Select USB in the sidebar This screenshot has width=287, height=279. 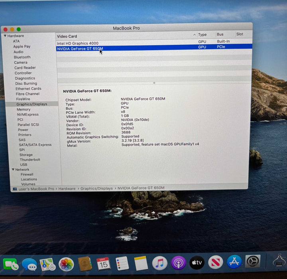[x=24, y=164]
